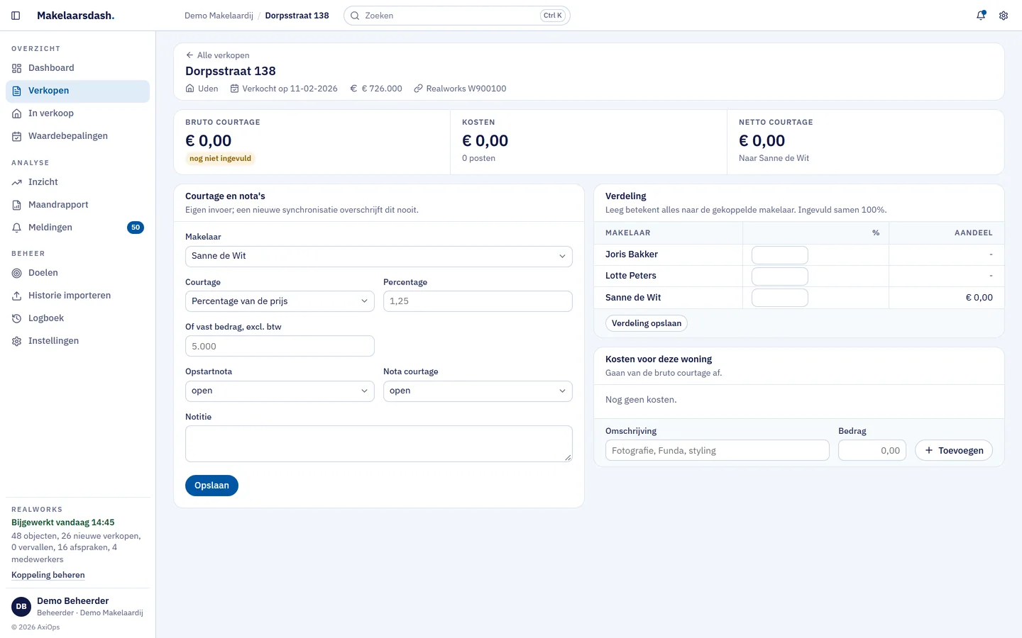Click the 'nog niet ingevuld' badge
1022x638 pixels.
tap(221, 159)
